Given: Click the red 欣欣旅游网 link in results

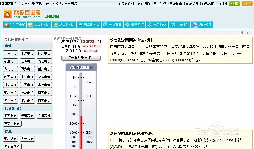Looking at the screenshot, I should pyautogui.click(x=89, y=42).
